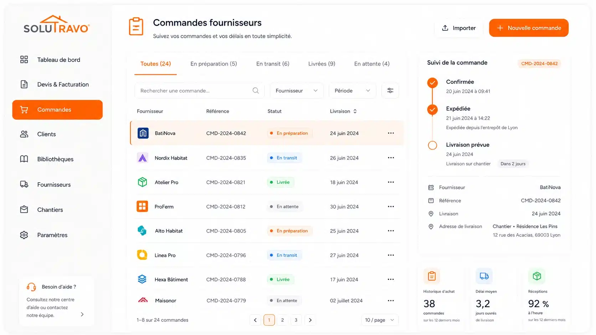Viewport: 596px width, 335px height.
Task: Open the three-dot menu for ProFerm
Action: tap(391, 206)
